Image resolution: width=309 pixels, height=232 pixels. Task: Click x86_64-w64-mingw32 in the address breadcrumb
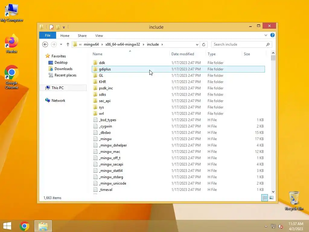123,44
